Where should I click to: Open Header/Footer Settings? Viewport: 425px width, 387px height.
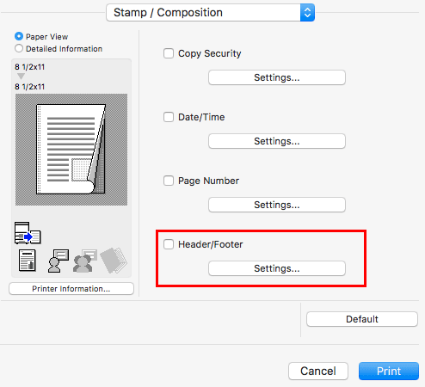point(277,268)
